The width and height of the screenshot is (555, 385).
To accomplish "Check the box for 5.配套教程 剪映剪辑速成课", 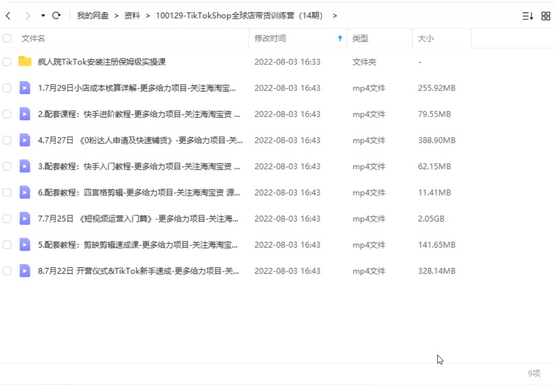I will click(7, 245).
